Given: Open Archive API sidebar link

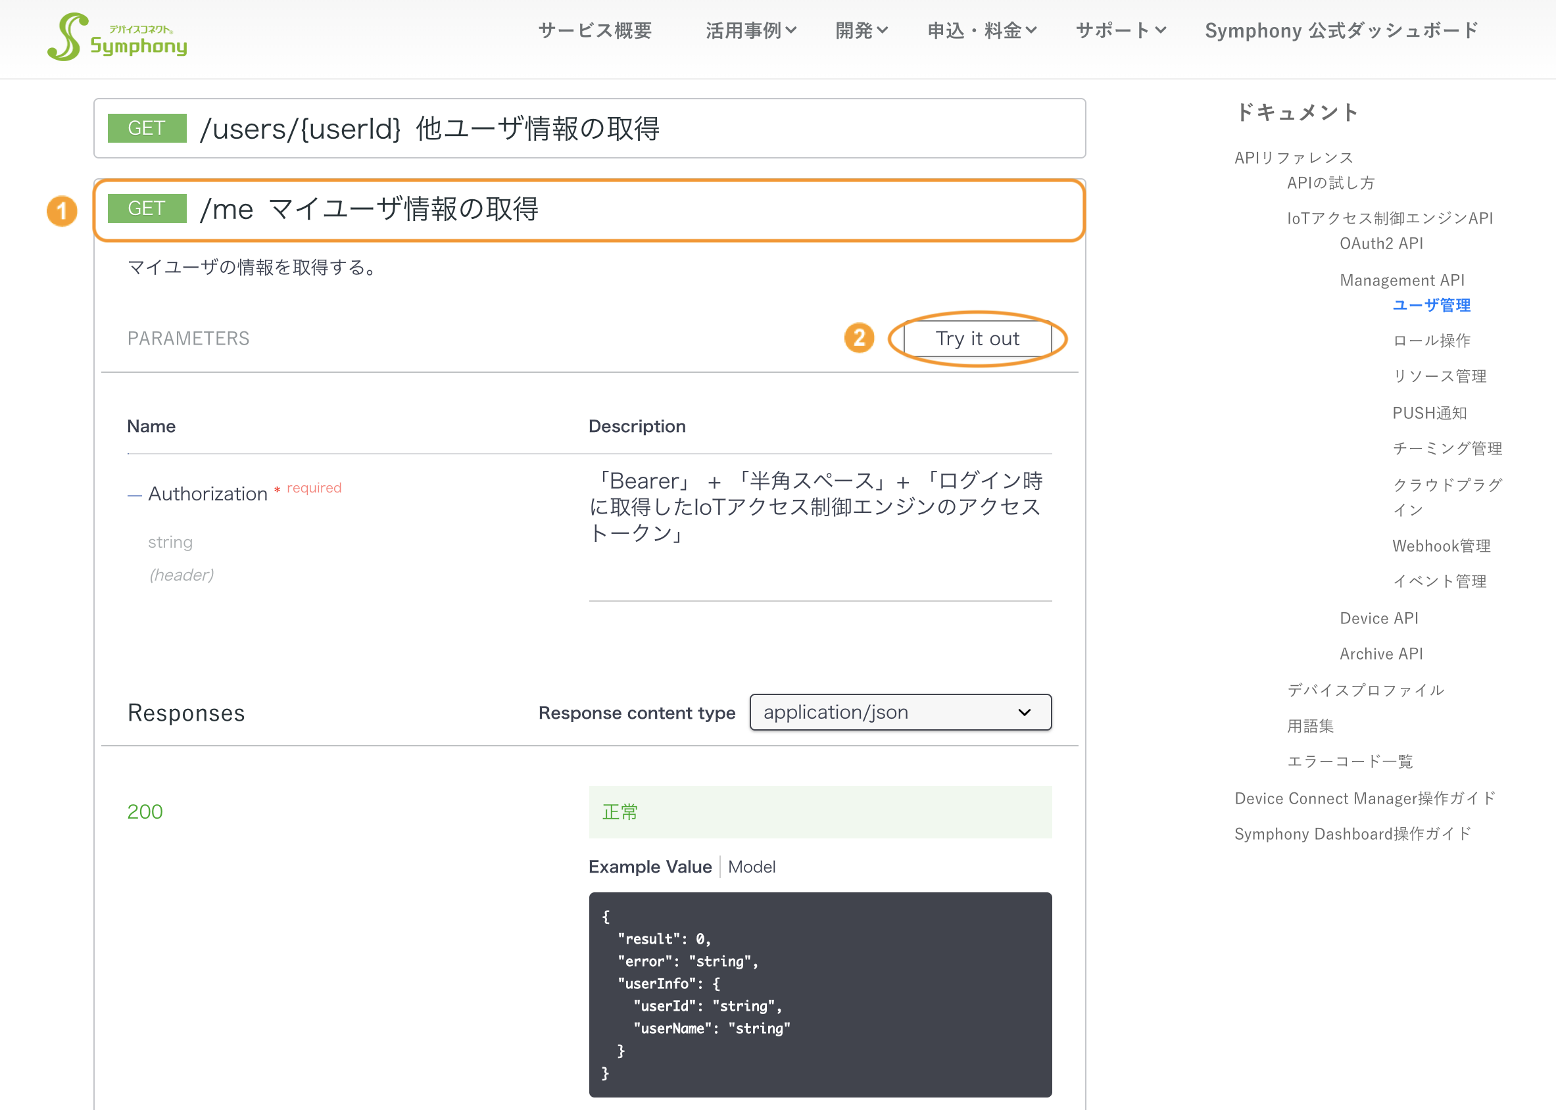Looking at the screenshot, I should click(1381, 654).
